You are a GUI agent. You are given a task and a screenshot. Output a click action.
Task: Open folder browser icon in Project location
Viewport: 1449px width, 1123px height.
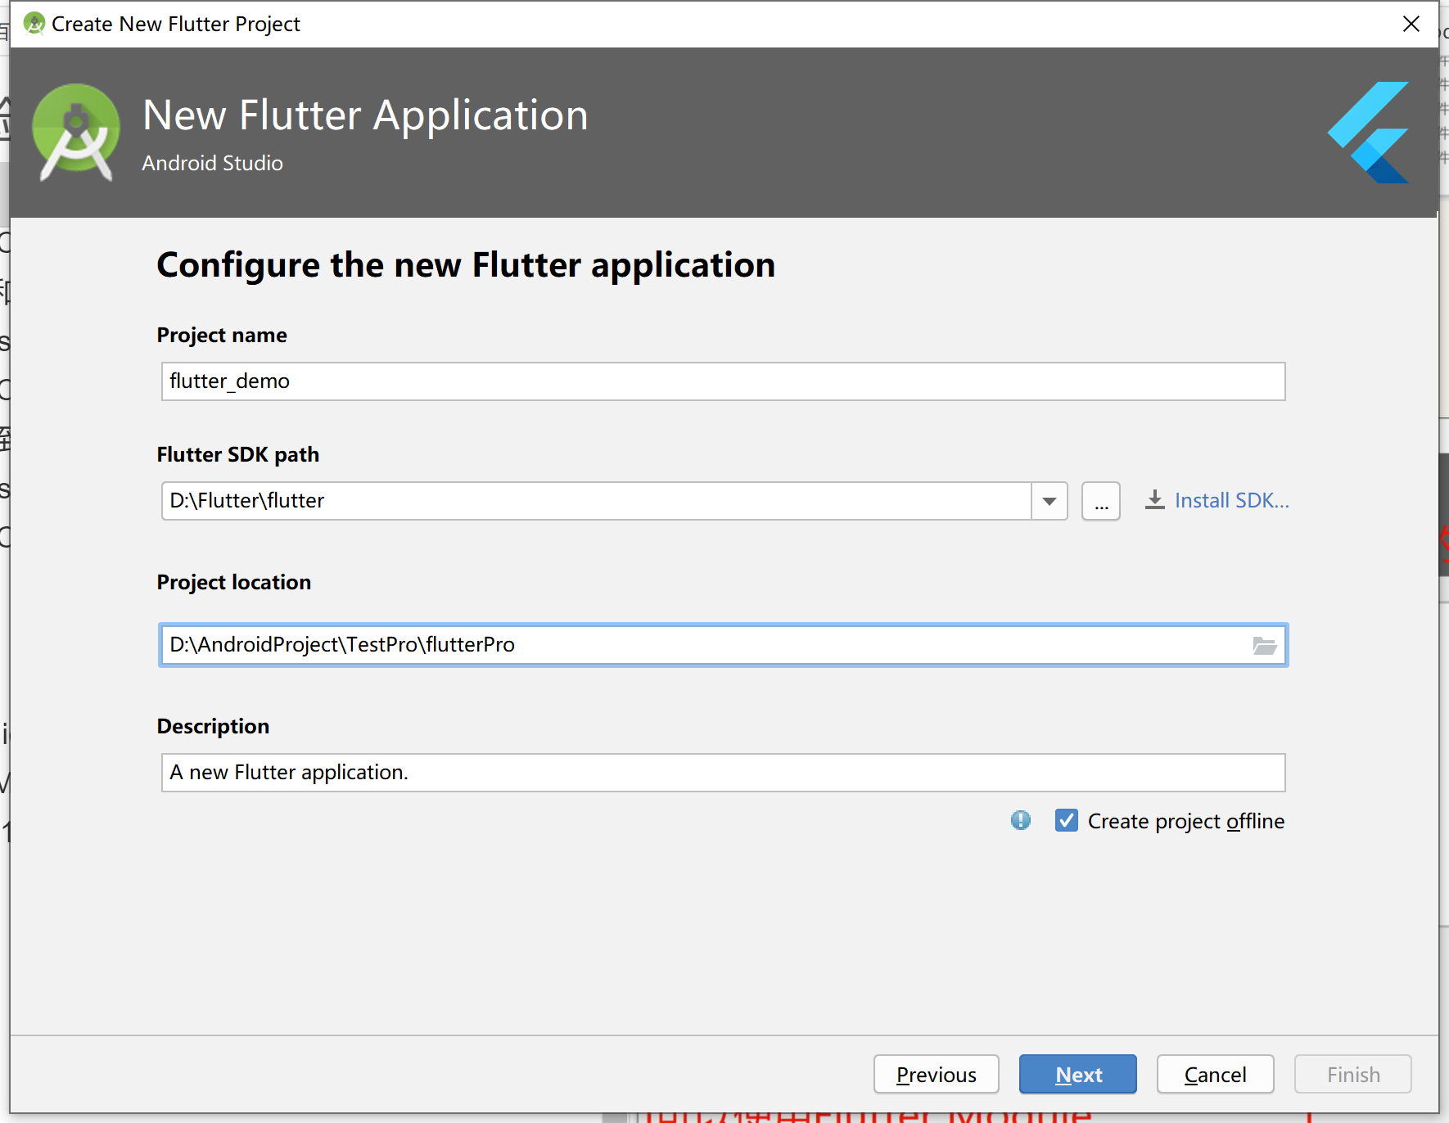pyautogui.click(x=1265, y=646)
